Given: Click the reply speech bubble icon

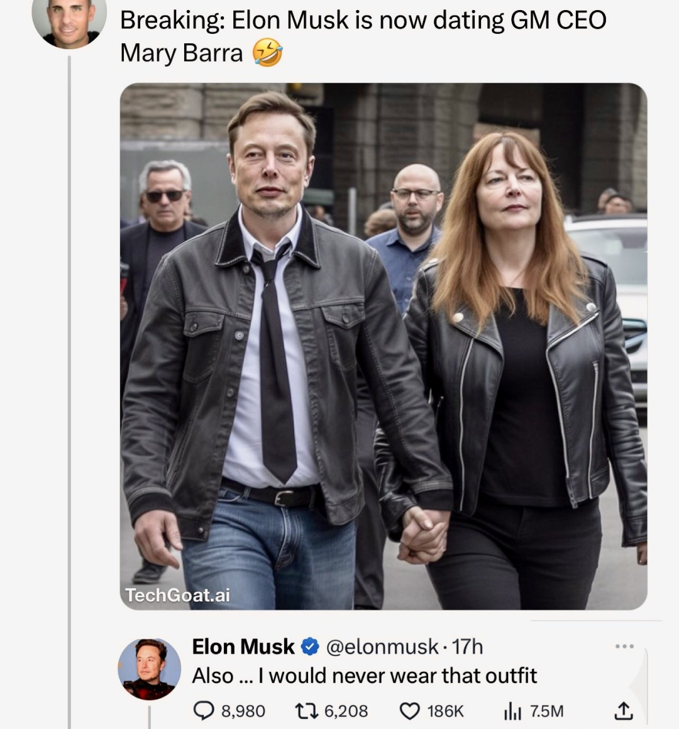Looking at the screenshot, I should pos(204,711).
